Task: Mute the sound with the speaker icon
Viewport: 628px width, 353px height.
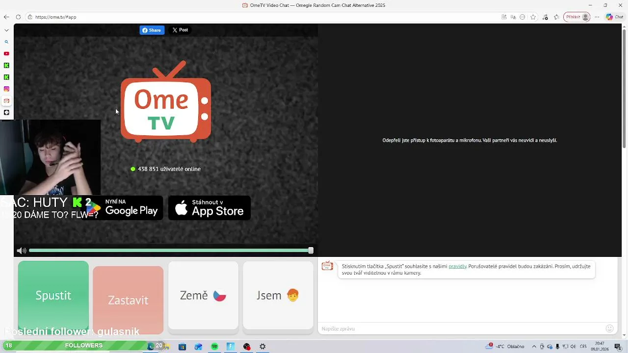Action: coord(21,251)
